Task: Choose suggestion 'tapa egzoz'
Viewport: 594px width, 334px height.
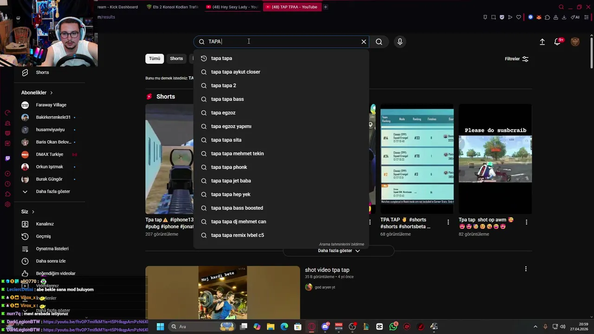Action: 281,113
